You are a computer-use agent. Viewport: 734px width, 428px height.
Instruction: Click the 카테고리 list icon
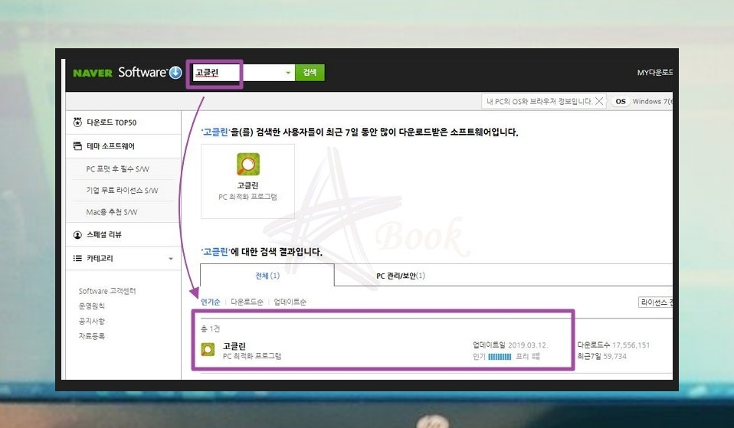coord(77,258)
